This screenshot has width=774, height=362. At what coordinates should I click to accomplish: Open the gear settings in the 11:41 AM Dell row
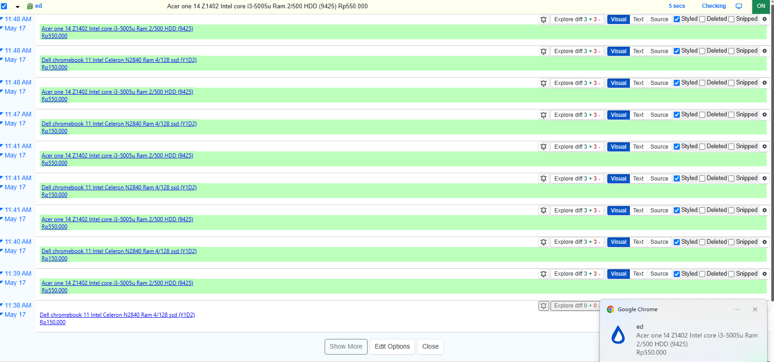pyautogui.click(x=764, y=178)
